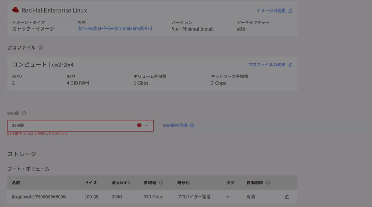Click the 暗号化 column header

click(183, 183)
